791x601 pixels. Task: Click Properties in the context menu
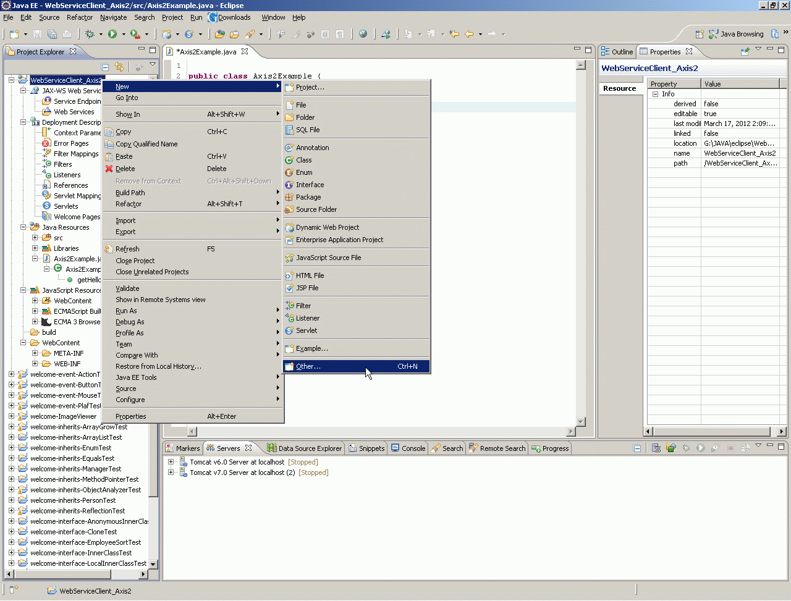pyautogui.click(x=193, y=416)
